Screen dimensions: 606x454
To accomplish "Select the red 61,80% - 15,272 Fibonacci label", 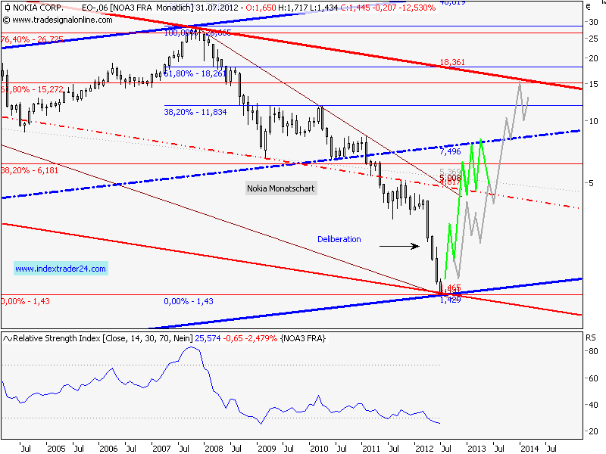I will pos(33,89).
